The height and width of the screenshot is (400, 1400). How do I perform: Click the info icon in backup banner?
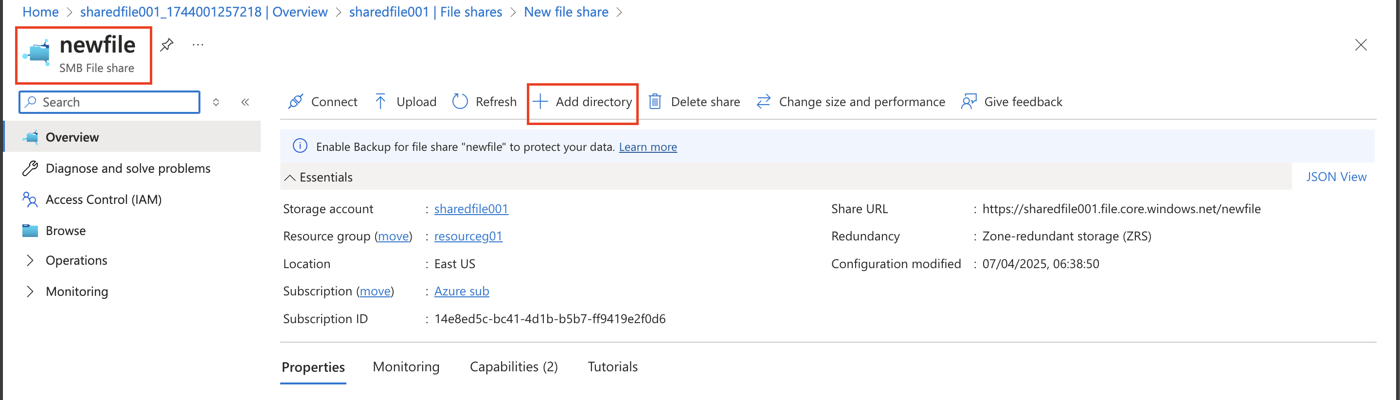pos(300,146)
